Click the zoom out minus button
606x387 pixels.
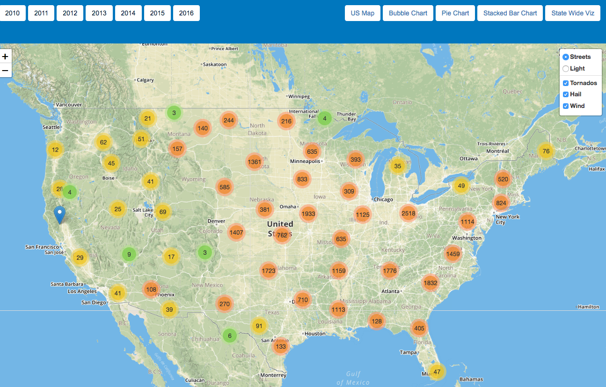5,71
